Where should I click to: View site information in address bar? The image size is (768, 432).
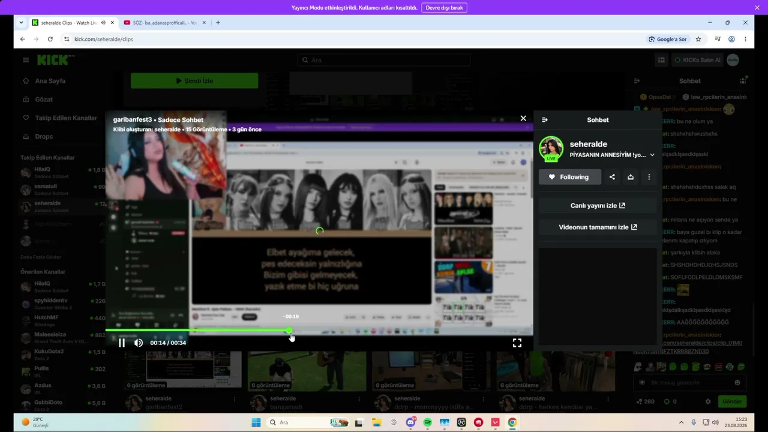(x=67, y=39)
